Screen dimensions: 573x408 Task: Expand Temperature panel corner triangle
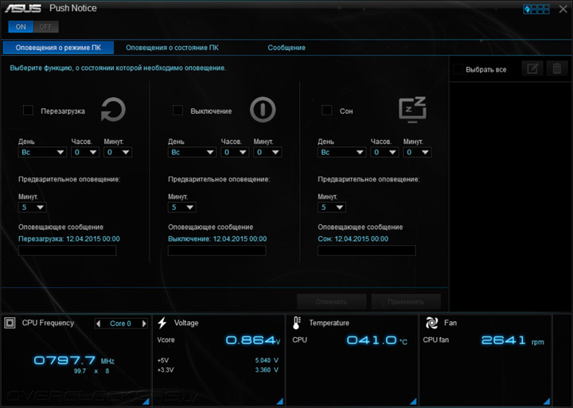(x=413, y=402)
